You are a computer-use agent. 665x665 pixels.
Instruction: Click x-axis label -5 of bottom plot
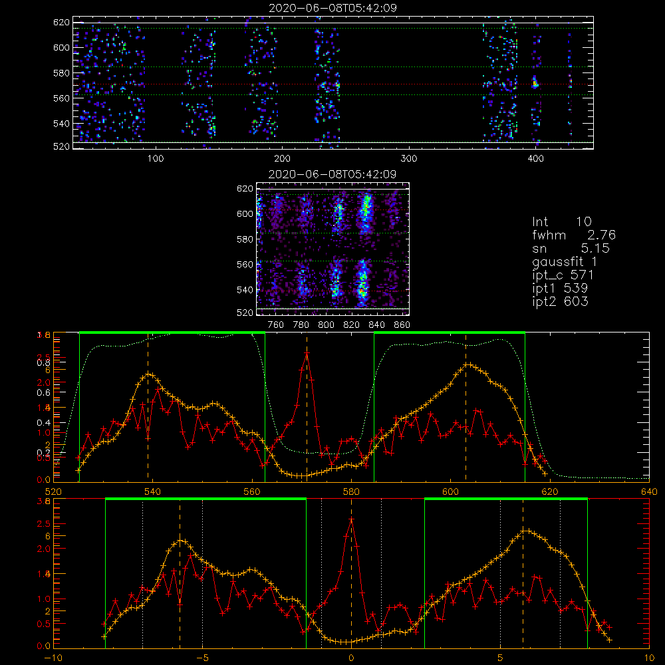coord(202,658)
